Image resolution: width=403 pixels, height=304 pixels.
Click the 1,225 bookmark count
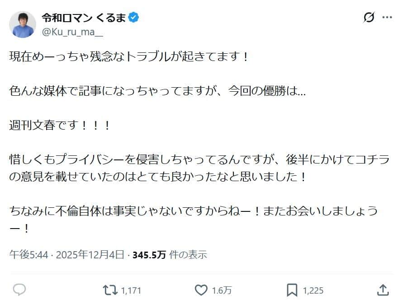313,290
